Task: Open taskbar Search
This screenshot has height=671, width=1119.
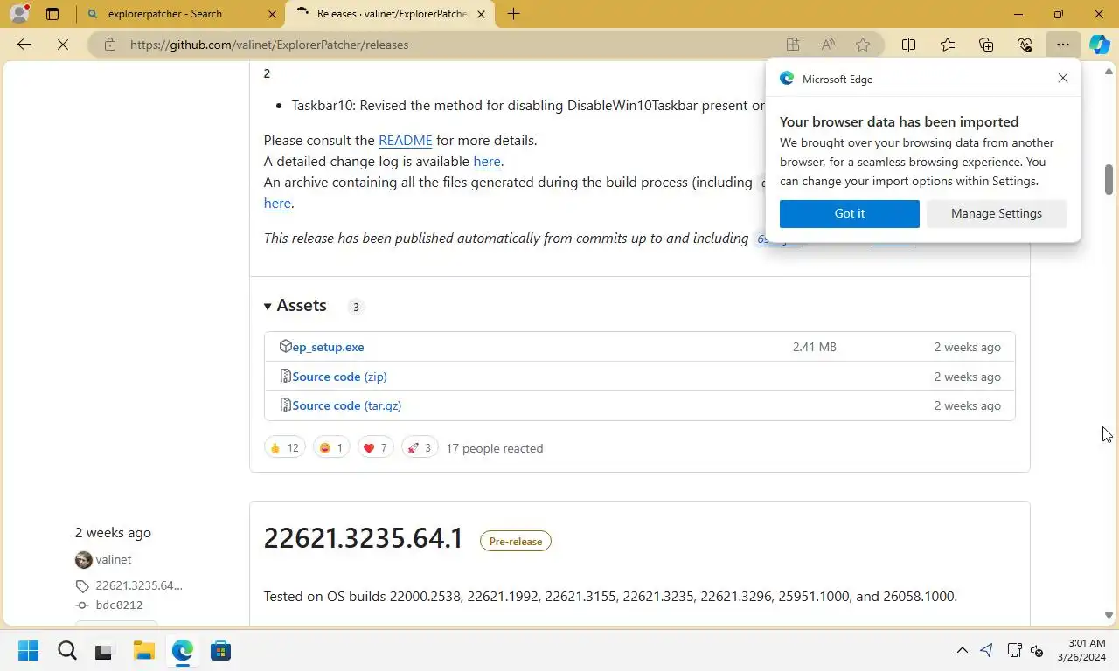Action: pyautogui.click(x=67, y=650)
